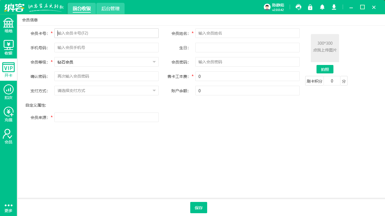385x216 pixels.
Task: Click the 更多 more options icon
Action: pos(8,208)
